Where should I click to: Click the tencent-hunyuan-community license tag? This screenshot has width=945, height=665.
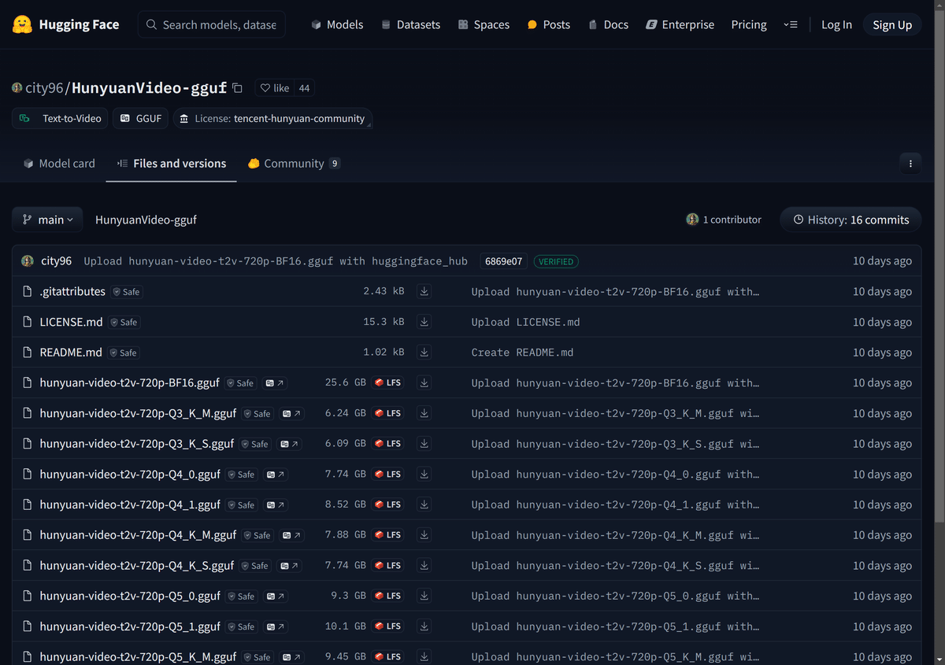coord(272,118)
